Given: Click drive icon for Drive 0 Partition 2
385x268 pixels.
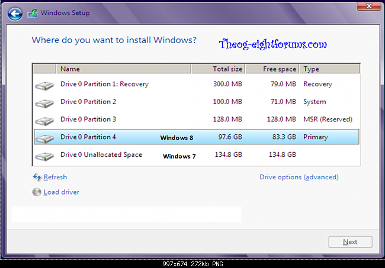Looking at the screenshot, I should pos(44,104).
